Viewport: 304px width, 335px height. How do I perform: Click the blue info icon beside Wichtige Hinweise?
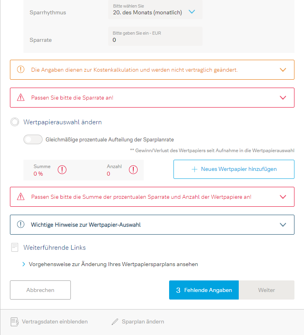point(21,225)
